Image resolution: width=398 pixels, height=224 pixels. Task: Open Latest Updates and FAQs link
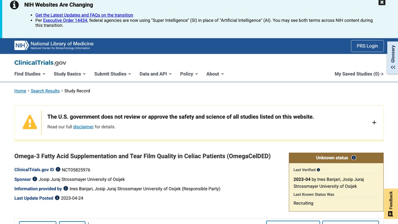pos(84,15)
